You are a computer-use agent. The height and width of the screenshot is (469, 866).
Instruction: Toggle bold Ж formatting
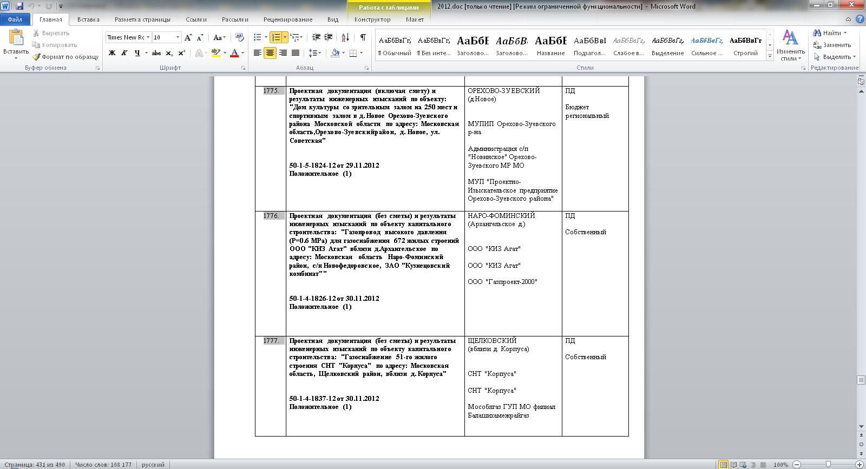[x=112, y=53]
